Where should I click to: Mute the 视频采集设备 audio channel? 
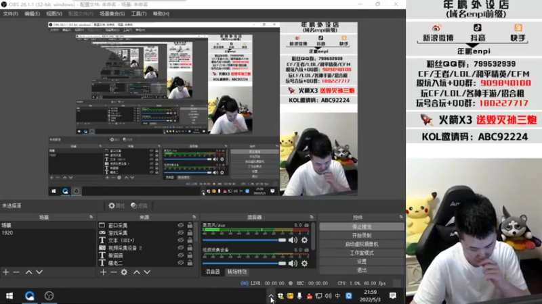pos(293,263)
